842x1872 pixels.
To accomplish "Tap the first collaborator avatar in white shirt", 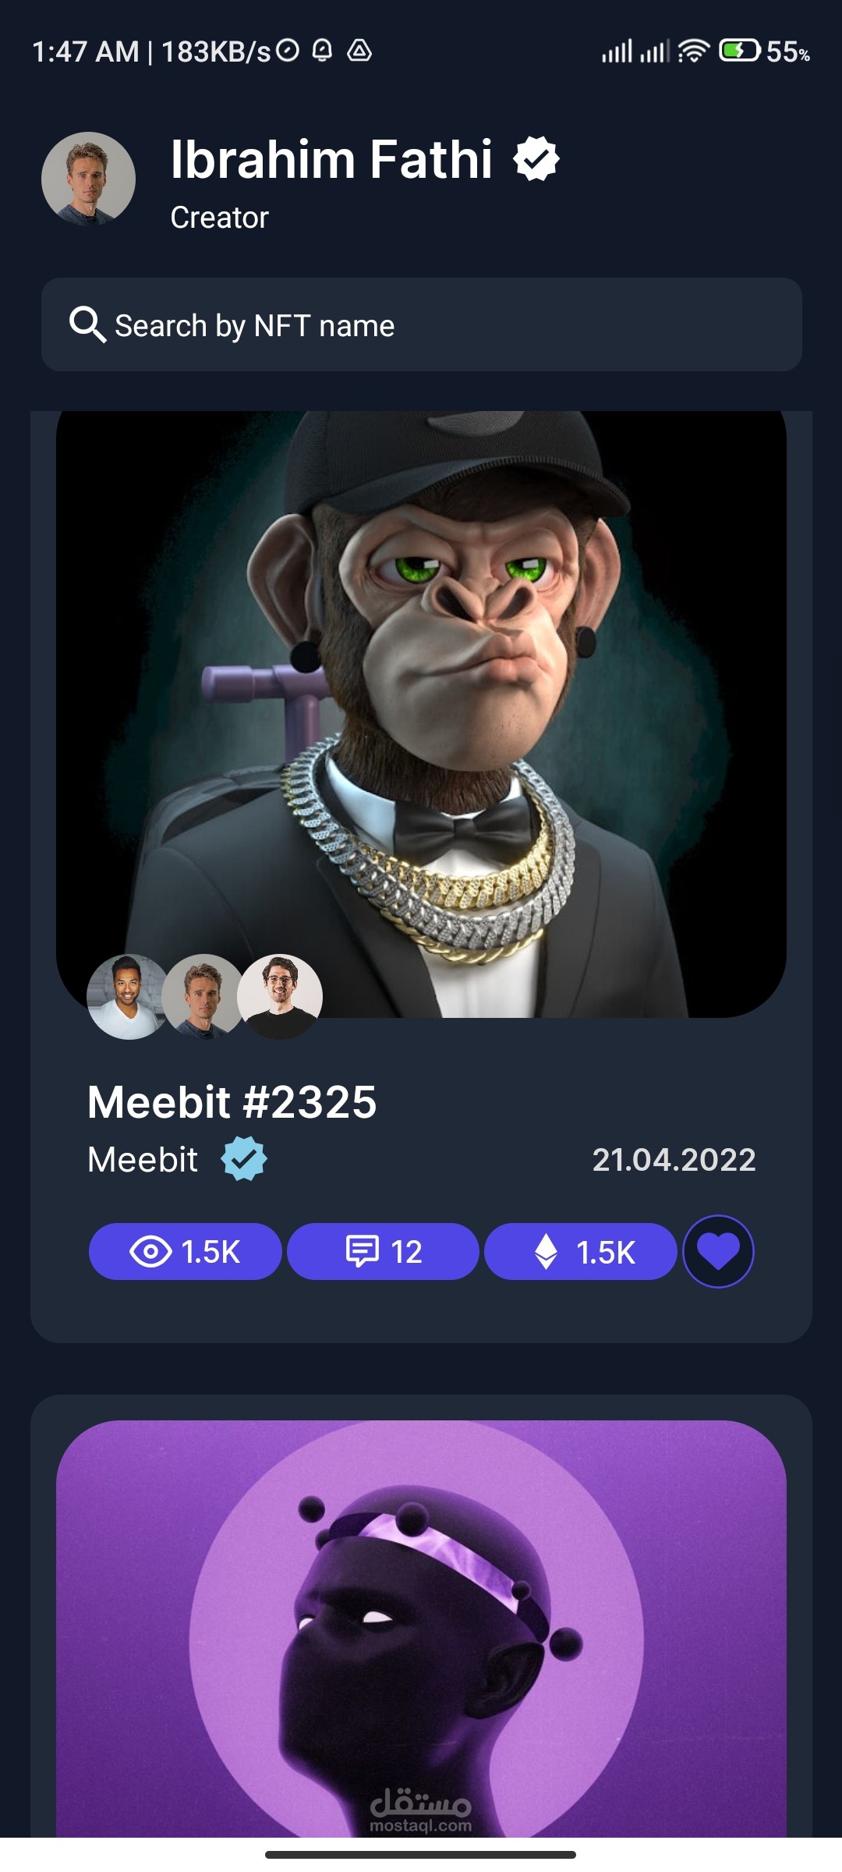I will pyautogui.click(x=129, y=997).
